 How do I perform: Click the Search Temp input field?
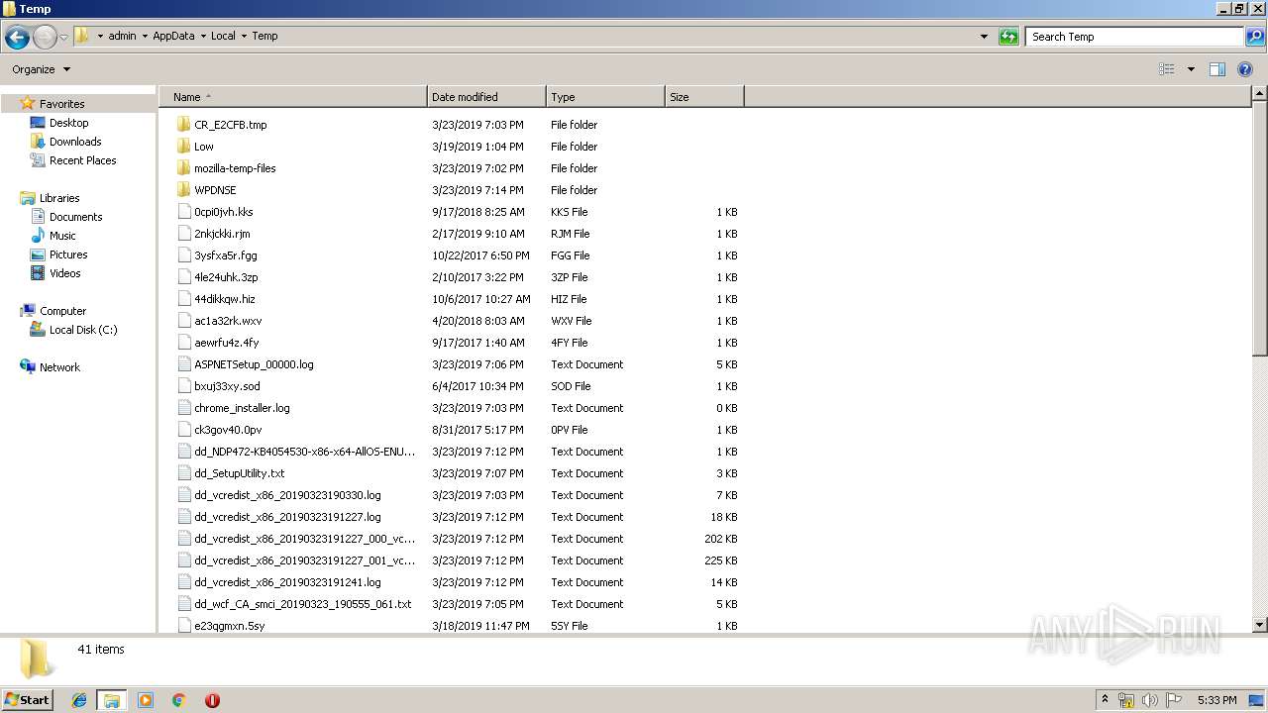[1134, 37]
